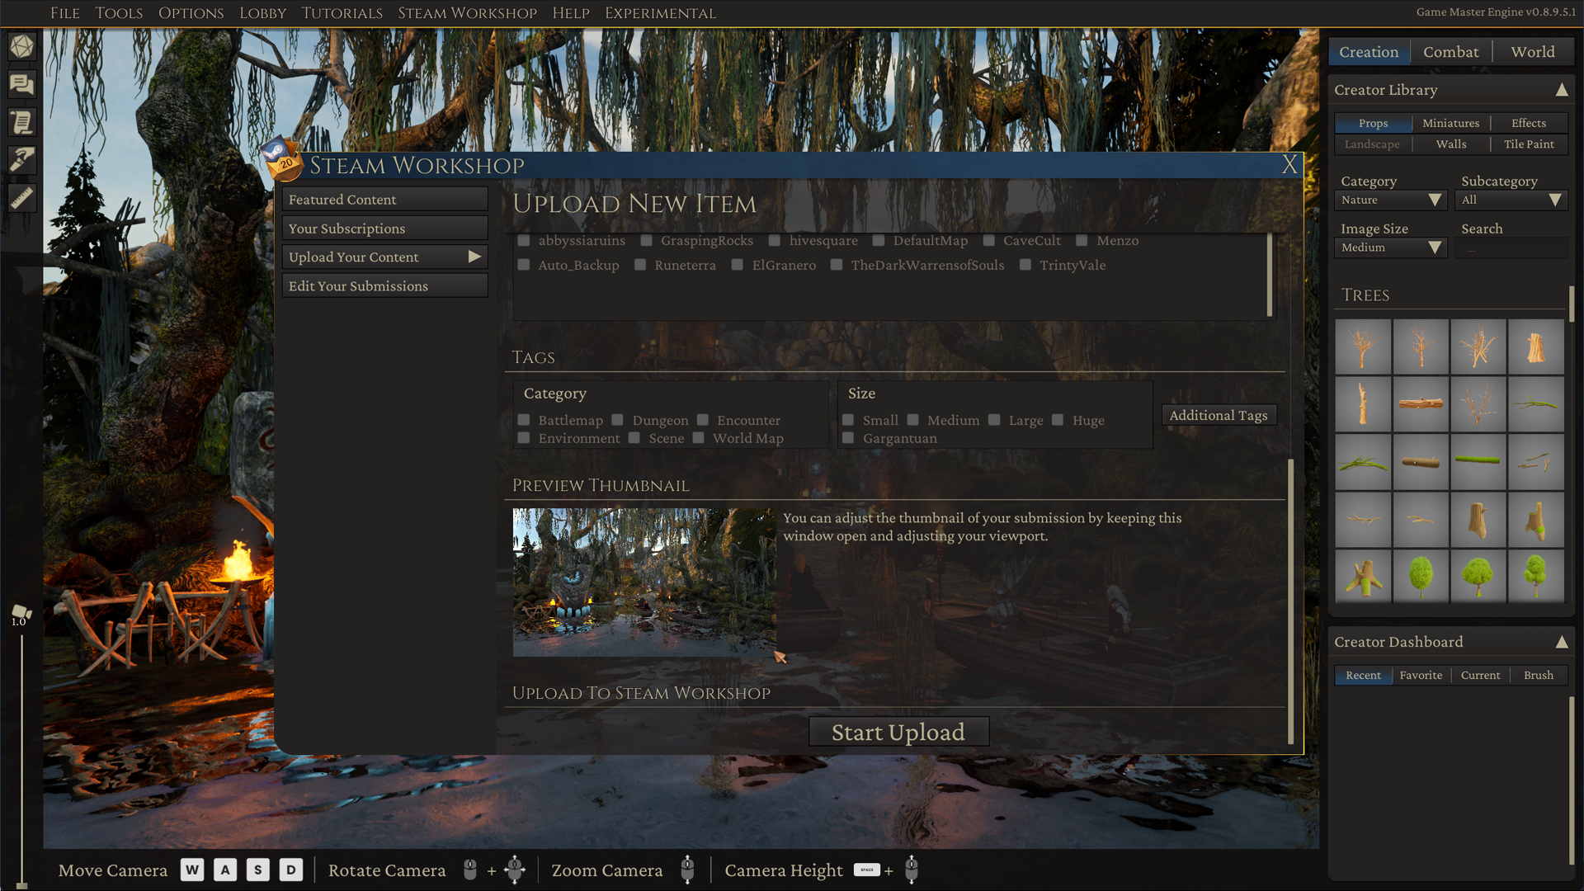Enable the Dungeon category tag

tap(617, 420)
